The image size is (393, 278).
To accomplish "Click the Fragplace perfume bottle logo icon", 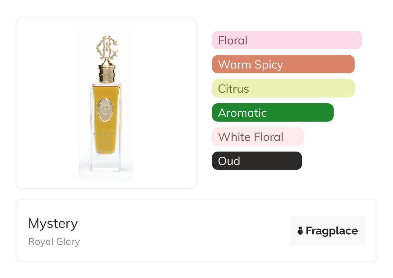I will click(x=300, y=231).
